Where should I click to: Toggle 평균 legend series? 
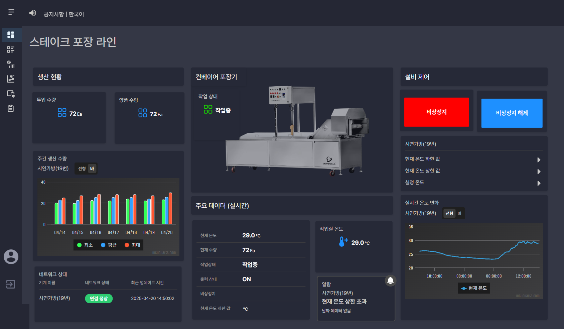[x=109, y=245]
